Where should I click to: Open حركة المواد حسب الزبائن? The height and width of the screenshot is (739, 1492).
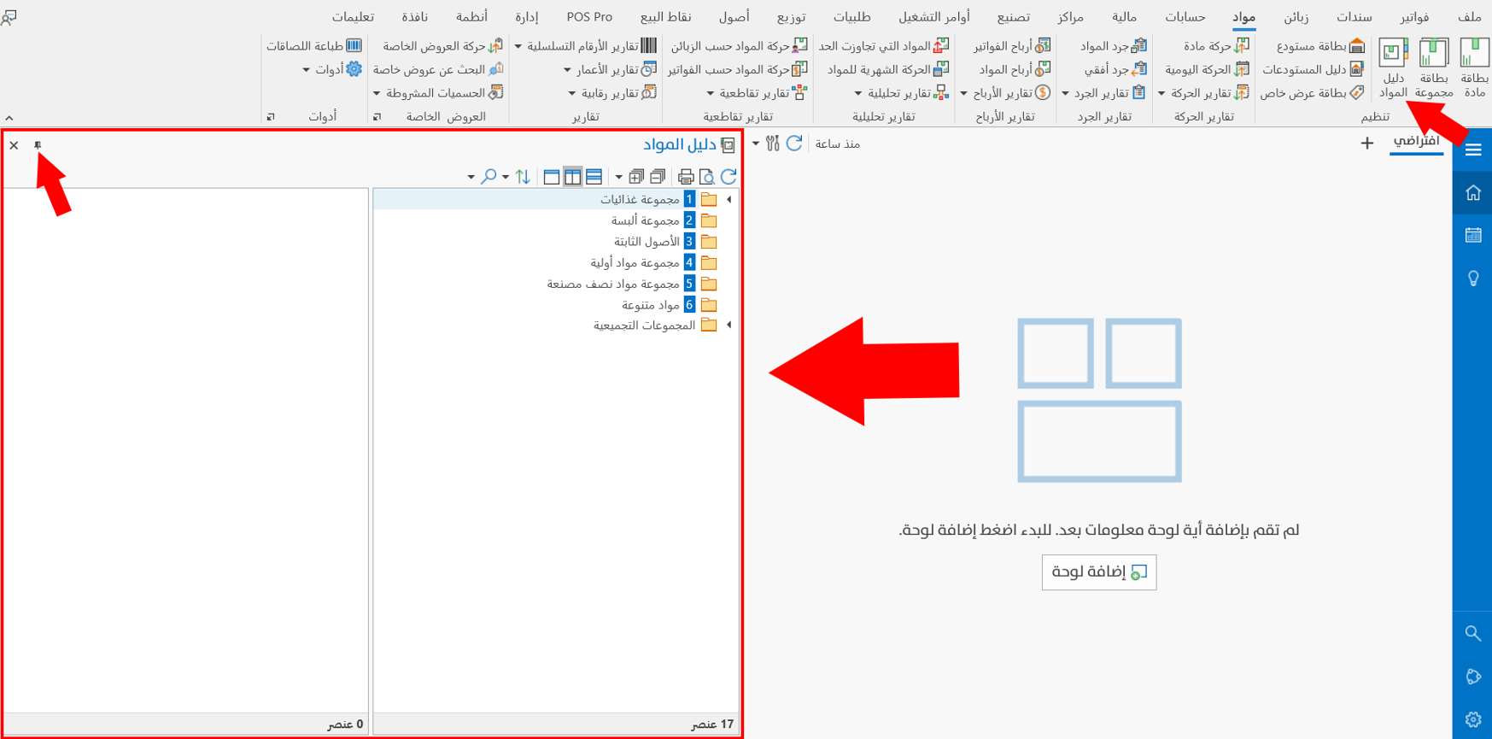[x=739, y=45]
